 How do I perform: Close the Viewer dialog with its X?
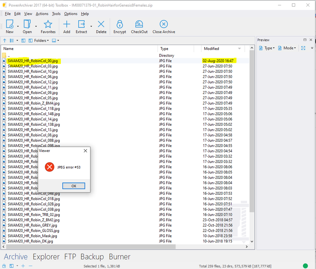pos(85,151)
